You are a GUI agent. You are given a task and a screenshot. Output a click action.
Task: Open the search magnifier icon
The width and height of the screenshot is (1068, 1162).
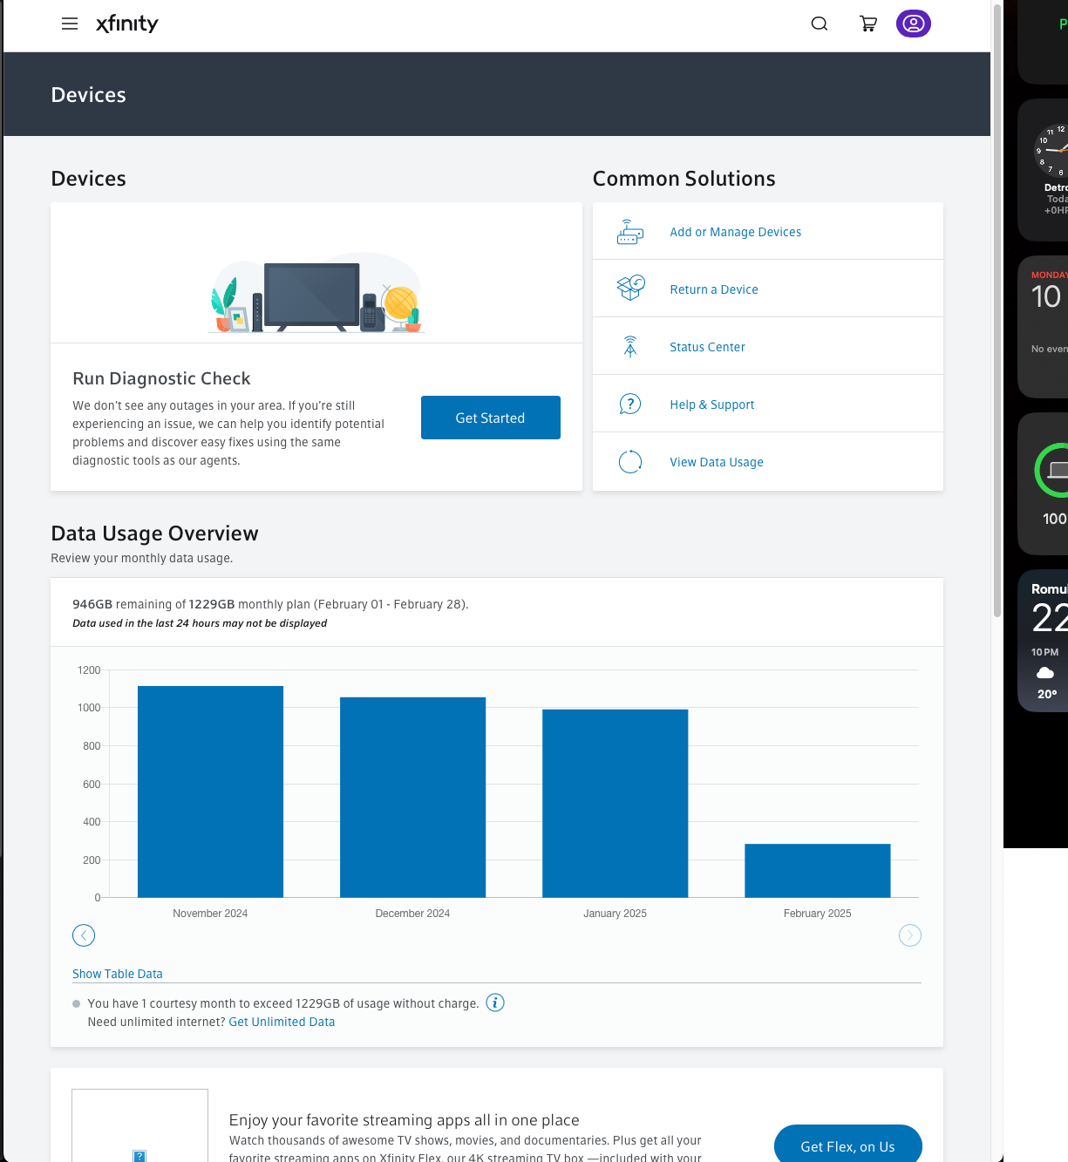820,24
